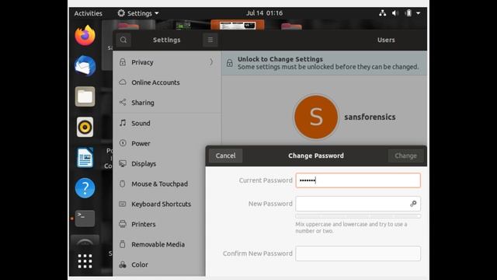Select Sound settings panel
497x280 pixels.
coord(167,123)
